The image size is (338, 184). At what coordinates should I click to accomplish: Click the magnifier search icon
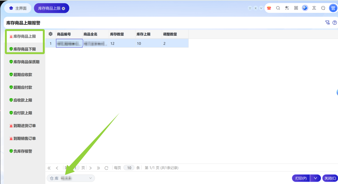coord(278,8)
